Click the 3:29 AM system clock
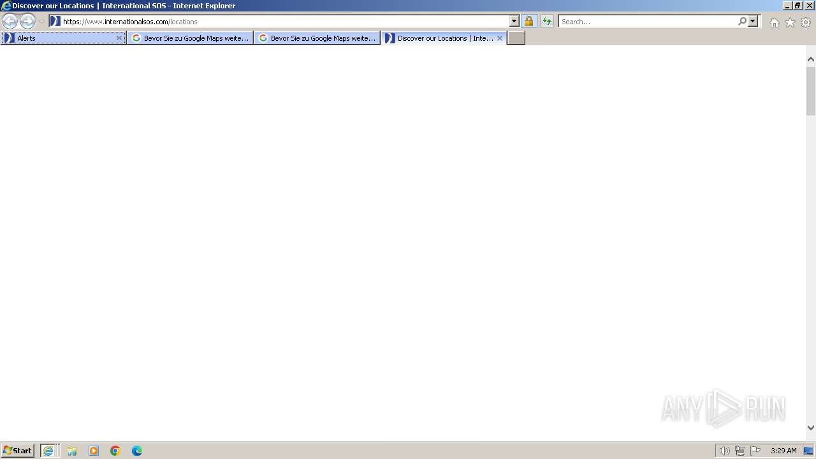The image size is (816, 459). click(783, 451)
